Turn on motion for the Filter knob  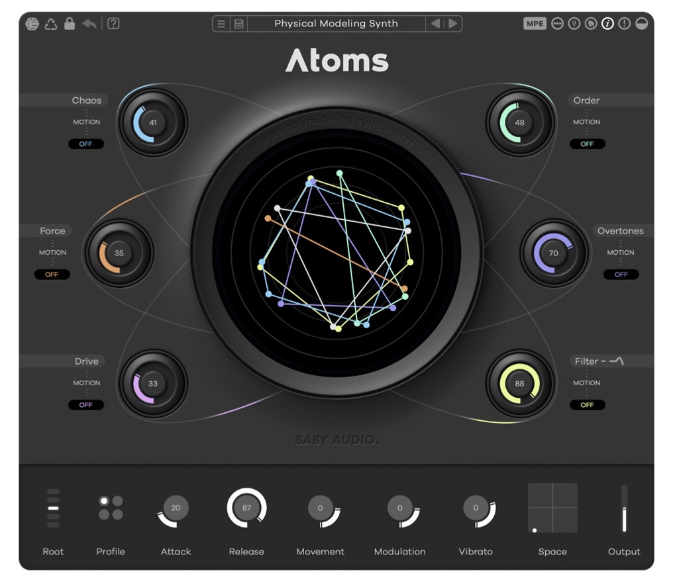point(588,404)
